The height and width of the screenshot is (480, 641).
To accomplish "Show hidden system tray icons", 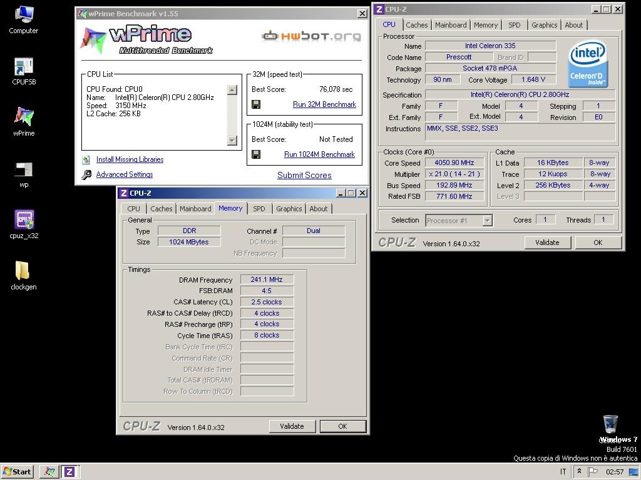I will pyautogui.click(x=579, y=471).
